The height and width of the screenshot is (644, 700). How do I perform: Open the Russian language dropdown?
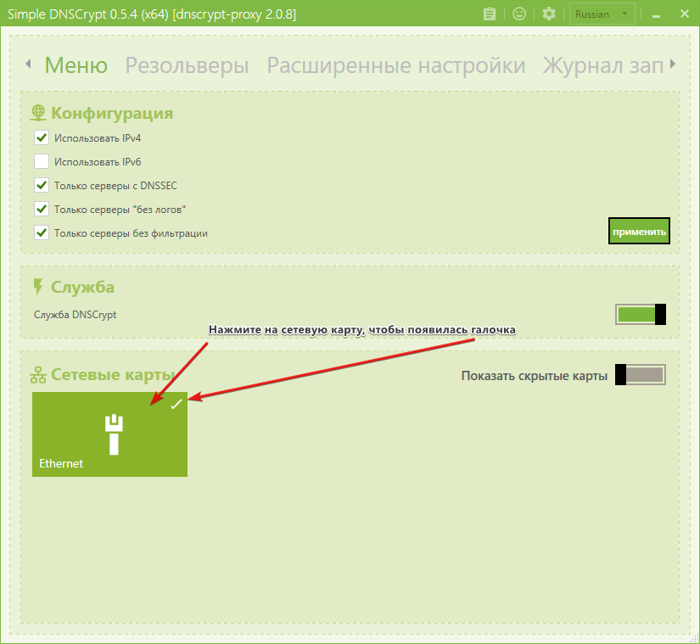602,14
